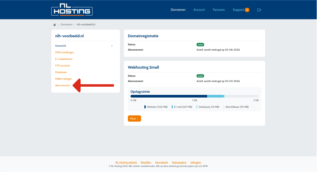Select nlh-voorbeeld.nl in the breadcrumb
Screen dimensions: 317x172
(x=86, y=24)
